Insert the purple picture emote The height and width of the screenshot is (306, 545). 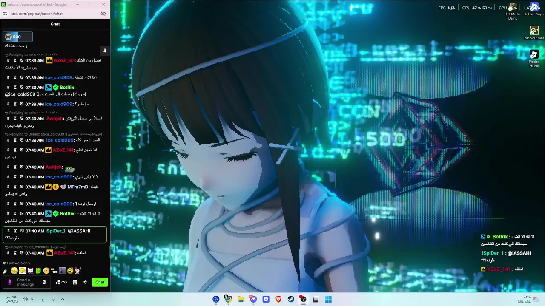[62, 271]
